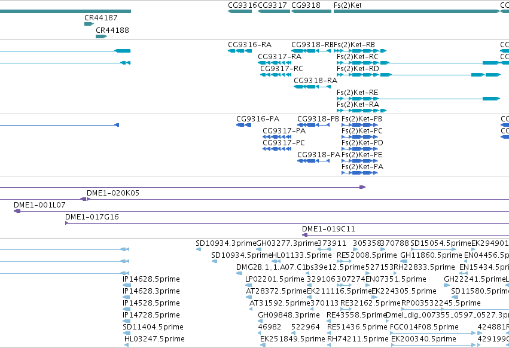The width and height of the screenshot is (509, 348).
Task: Select protein Fs(2)Ket-PC
Action: click(x=359, y=137)
